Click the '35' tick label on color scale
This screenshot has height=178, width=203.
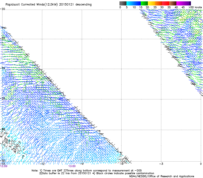pos(169,7)
